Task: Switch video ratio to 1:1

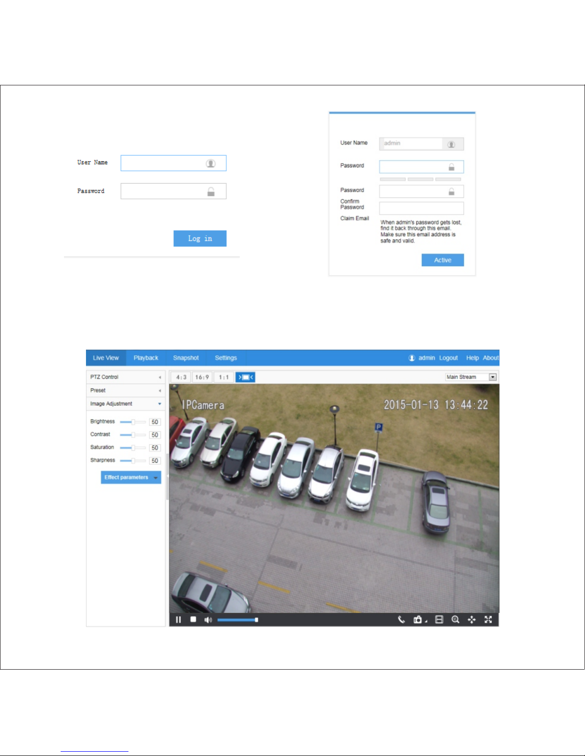Action: [223, 377]
